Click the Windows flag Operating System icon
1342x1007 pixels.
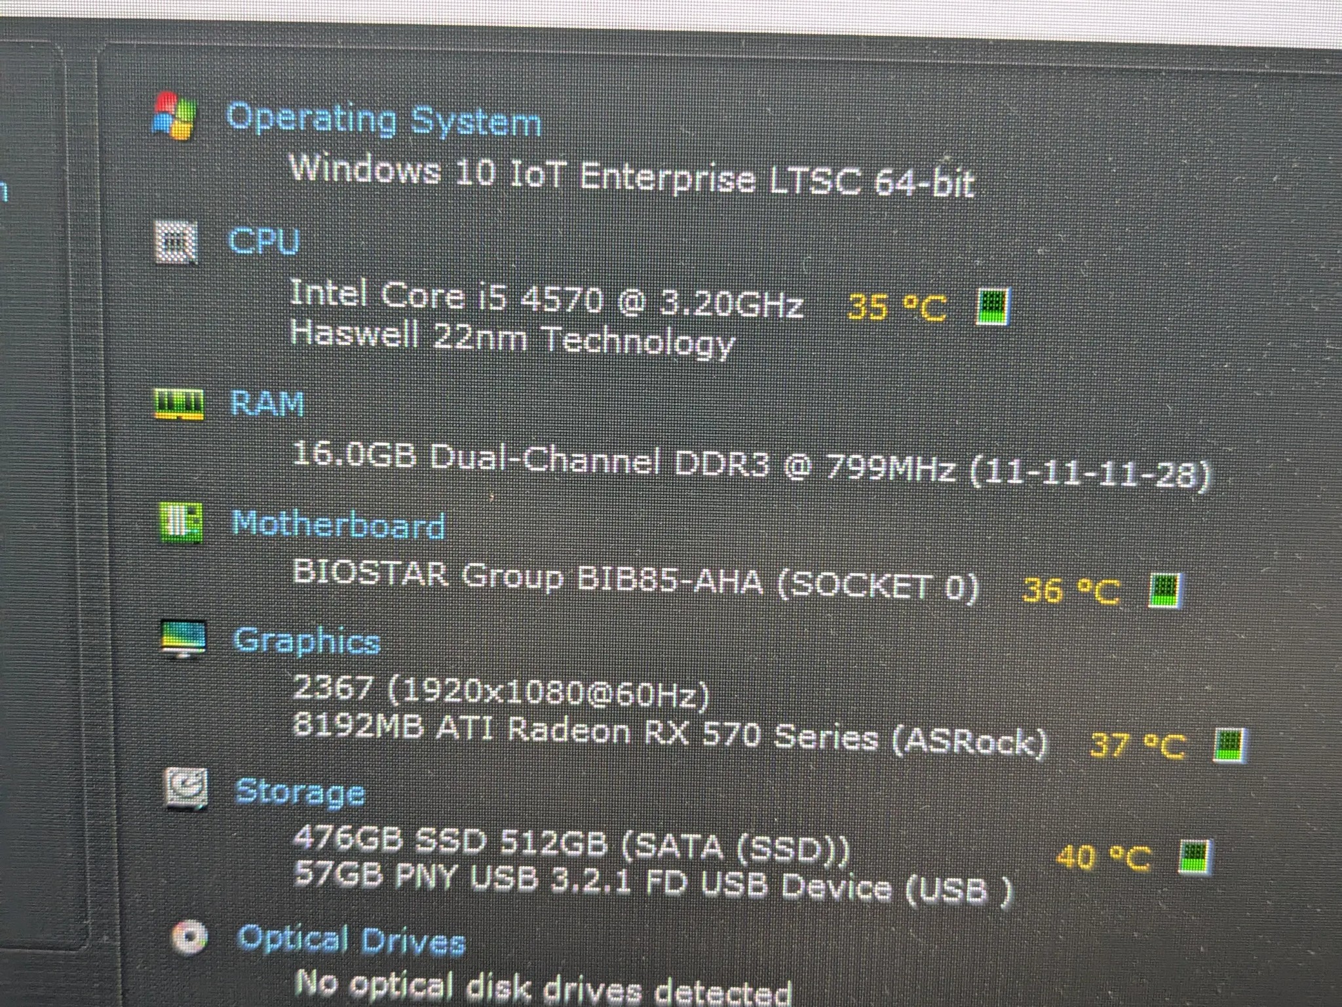174,117
